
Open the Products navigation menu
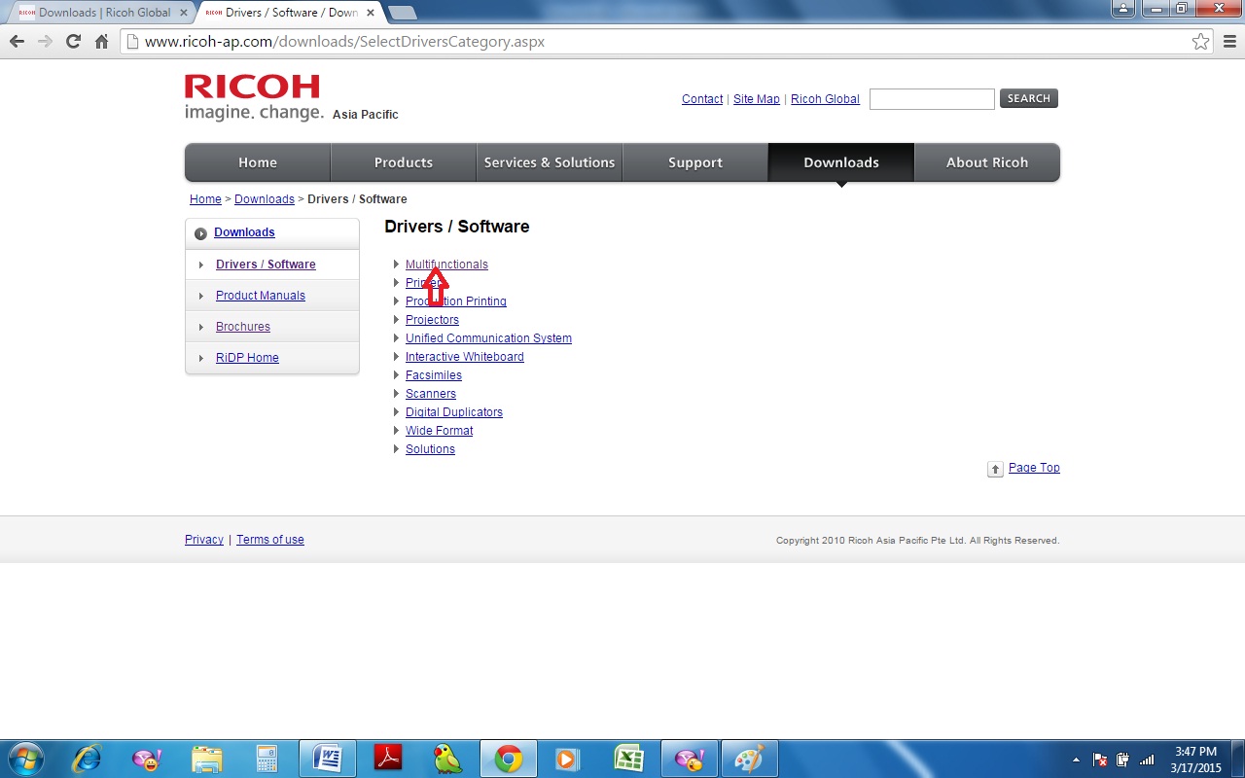click(404, 162)
